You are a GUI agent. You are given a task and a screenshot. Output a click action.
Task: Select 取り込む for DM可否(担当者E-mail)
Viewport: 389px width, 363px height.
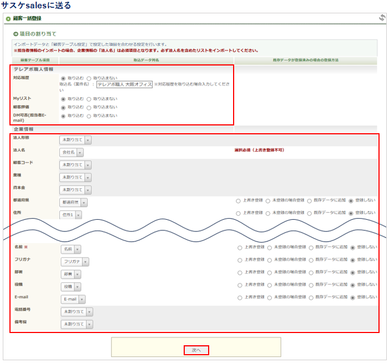coord(63,116)
